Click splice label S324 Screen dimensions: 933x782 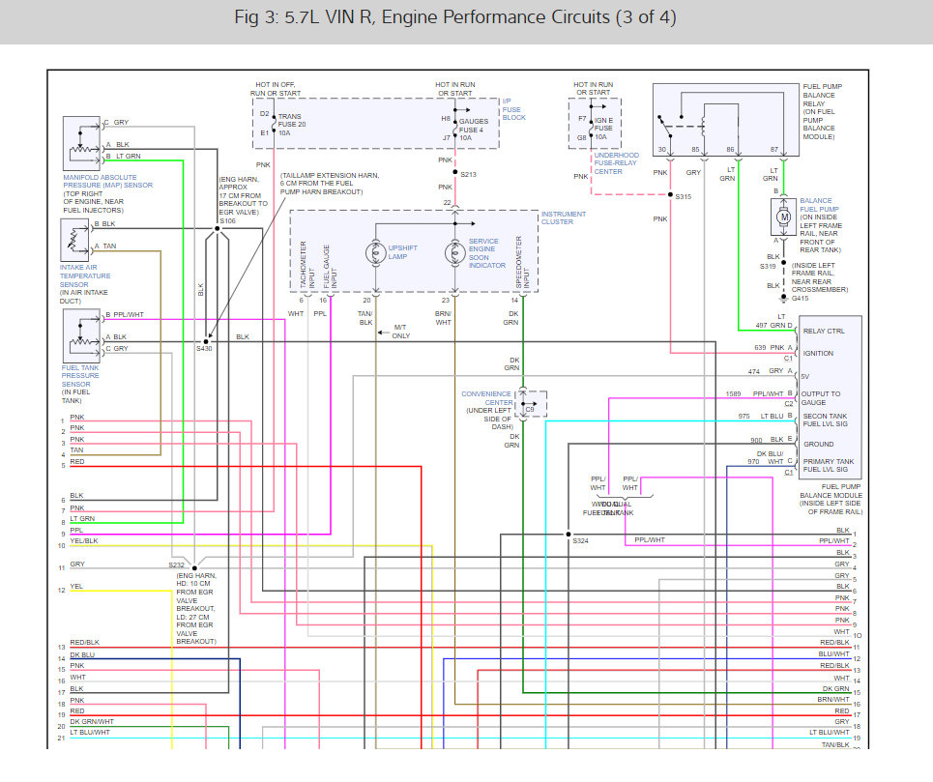click(x=580, y=540)
